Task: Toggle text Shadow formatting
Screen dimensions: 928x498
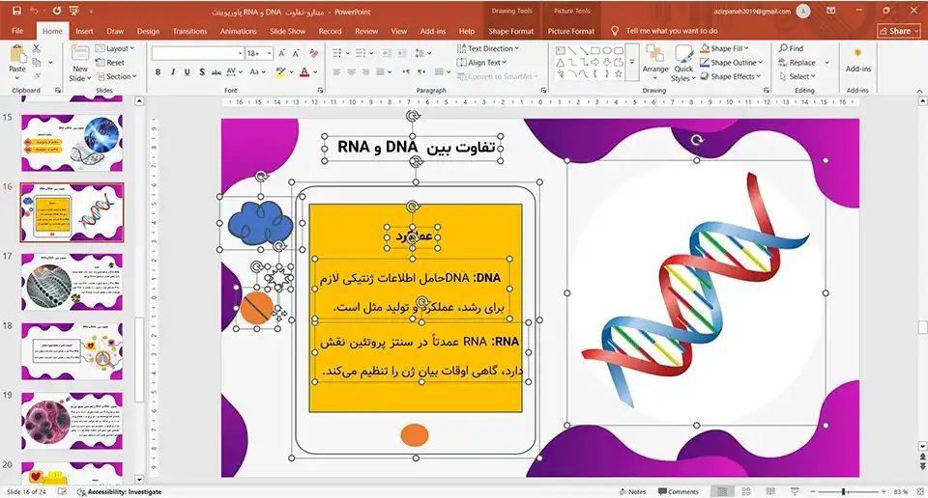Action: pos(202,72)
